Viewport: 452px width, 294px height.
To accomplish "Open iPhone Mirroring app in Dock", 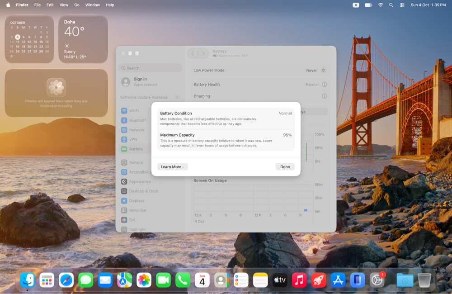I will coord(358,280).
